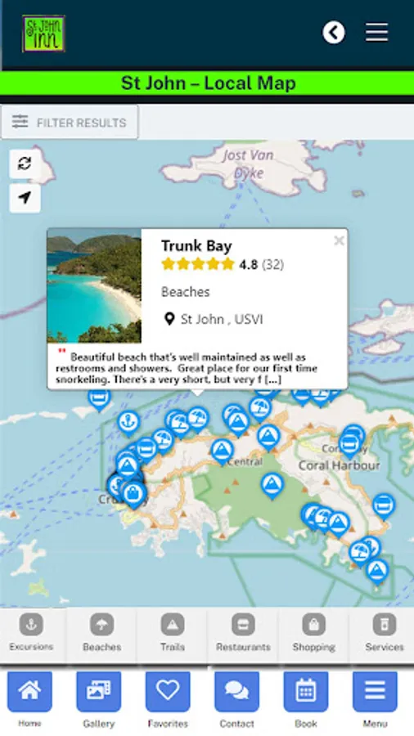
Task: Open the Book calendar tab
Action: 305,699
